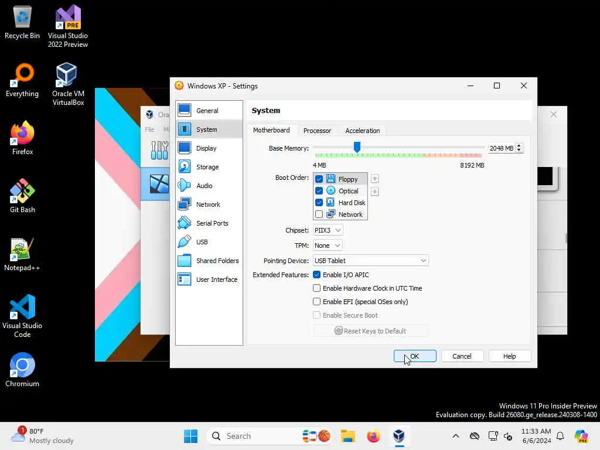Image resolution: width=600 pixels, height=450 pixels.
Task: Open Help for settings dialog
Action: click(509, 356)
